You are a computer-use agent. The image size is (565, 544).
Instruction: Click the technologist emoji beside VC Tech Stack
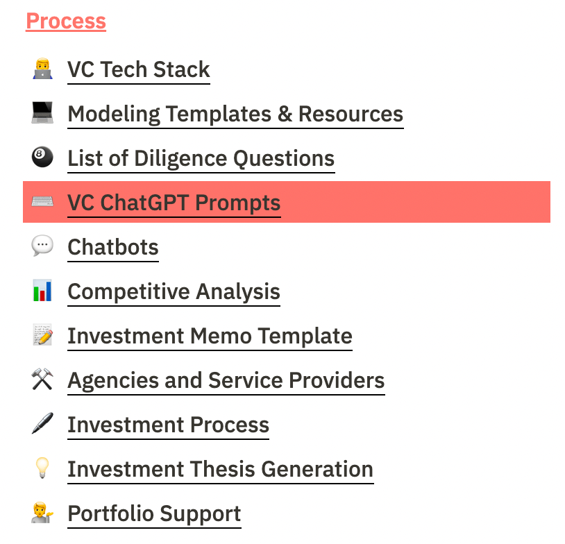click(x=42, y=69)
